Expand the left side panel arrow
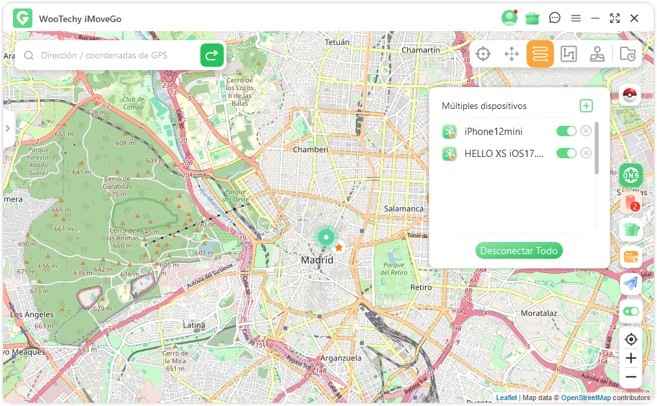 (x=8, y=128)
